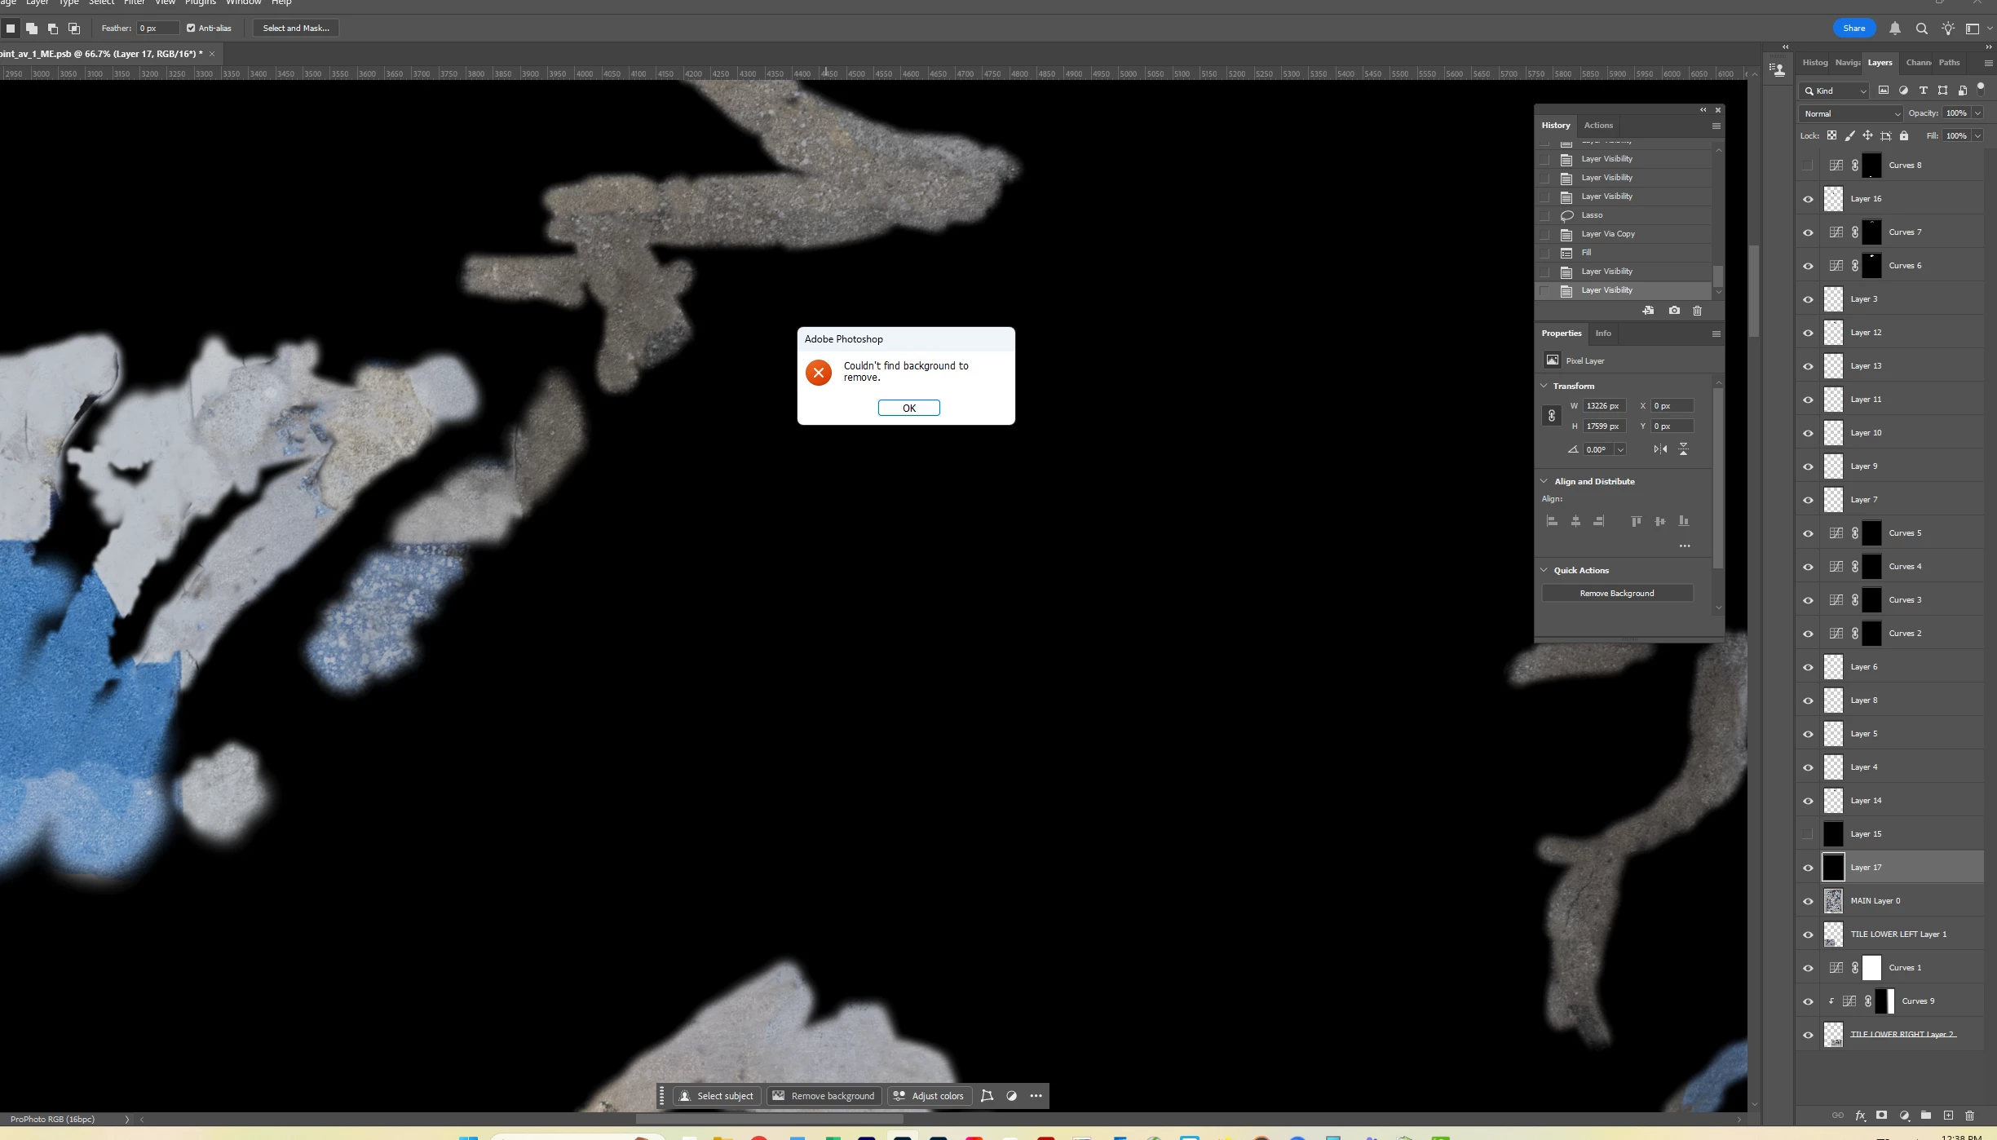Image resolution: width=1997 pixels, height=1140 pixels.
Task: Open the search magnifier in the top bar
Action: (1921, 29)
